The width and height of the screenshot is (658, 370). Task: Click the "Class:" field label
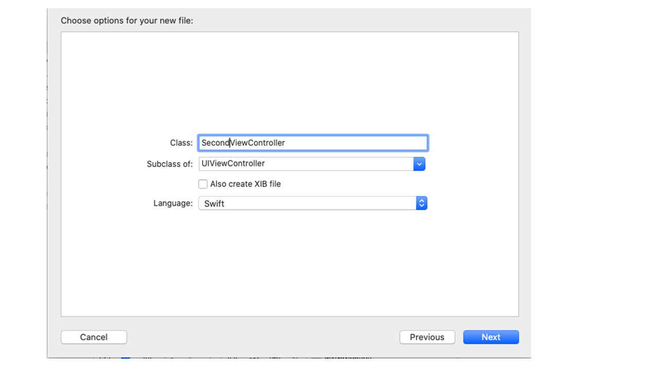click(x=181, y=143)
